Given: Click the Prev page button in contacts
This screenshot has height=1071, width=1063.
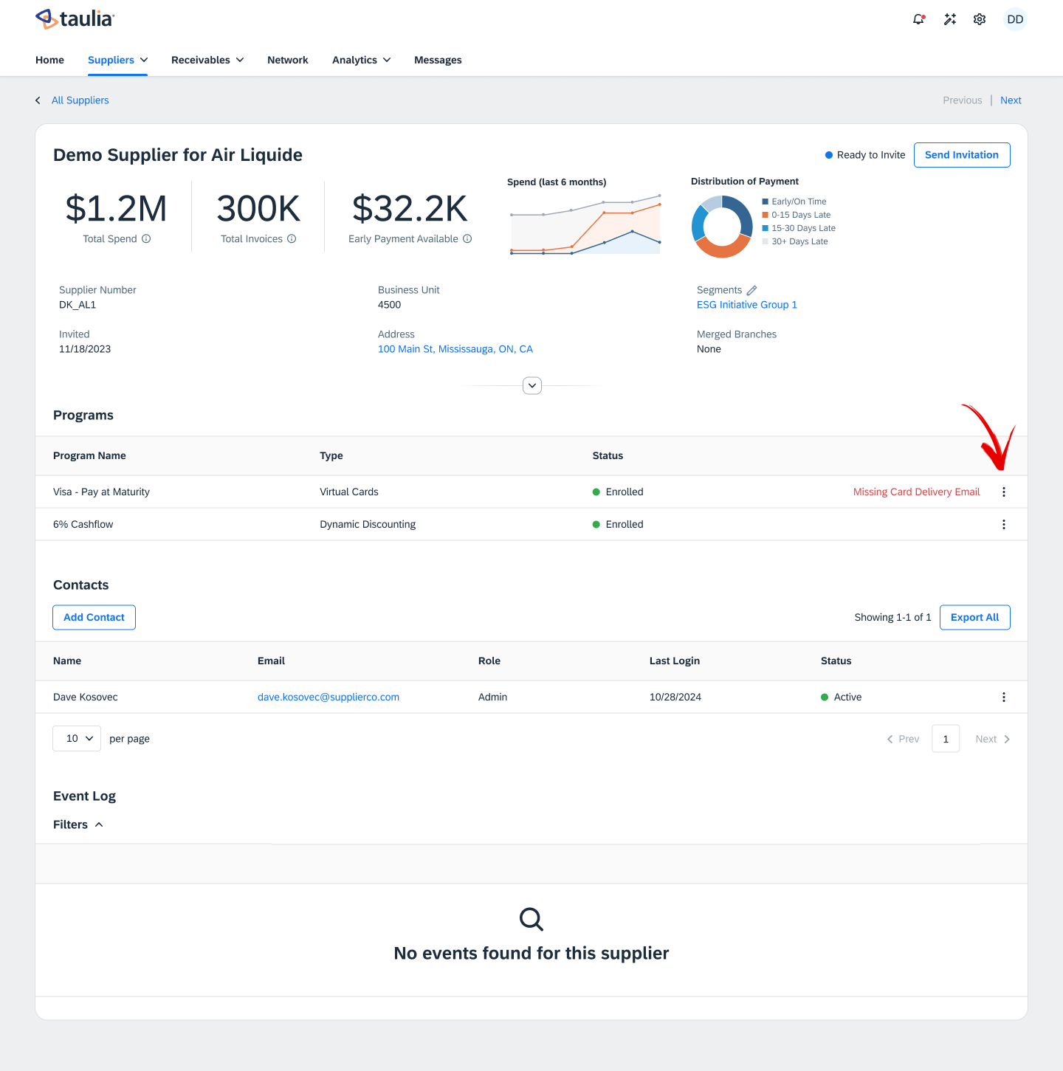Looking at the screenshot, I should point(903,739).
